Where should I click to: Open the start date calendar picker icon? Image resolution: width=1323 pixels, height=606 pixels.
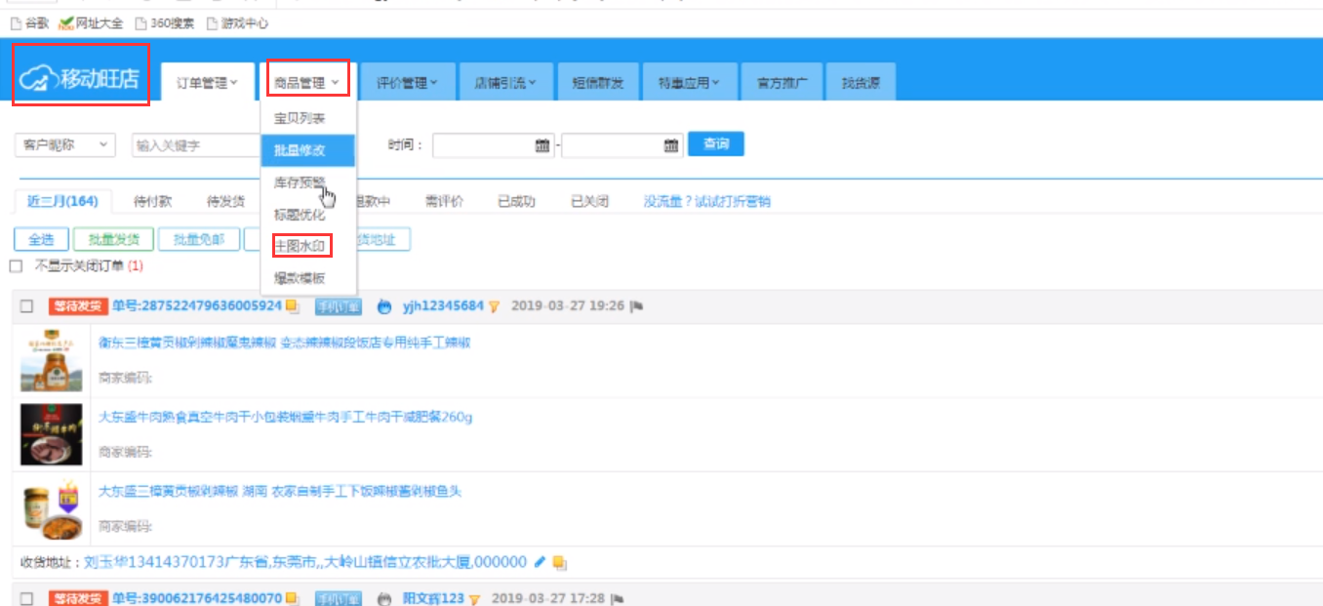coord(542,145)
